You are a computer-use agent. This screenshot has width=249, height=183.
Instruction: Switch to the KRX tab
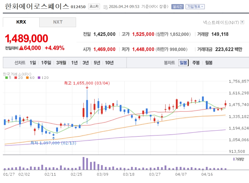click(21, 22)
